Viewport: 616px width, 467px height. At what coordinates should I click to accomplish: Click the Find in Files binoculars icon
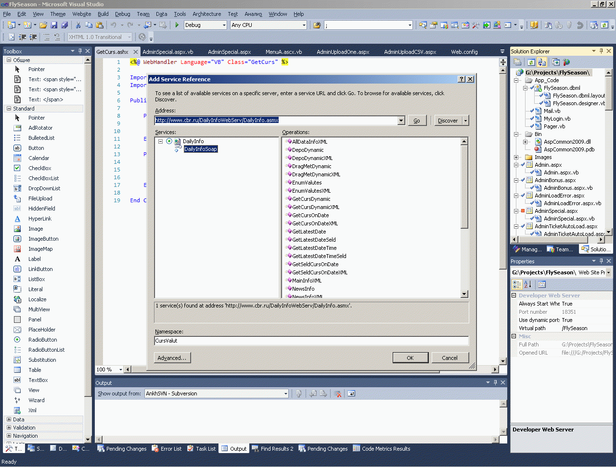click(317, 25)
